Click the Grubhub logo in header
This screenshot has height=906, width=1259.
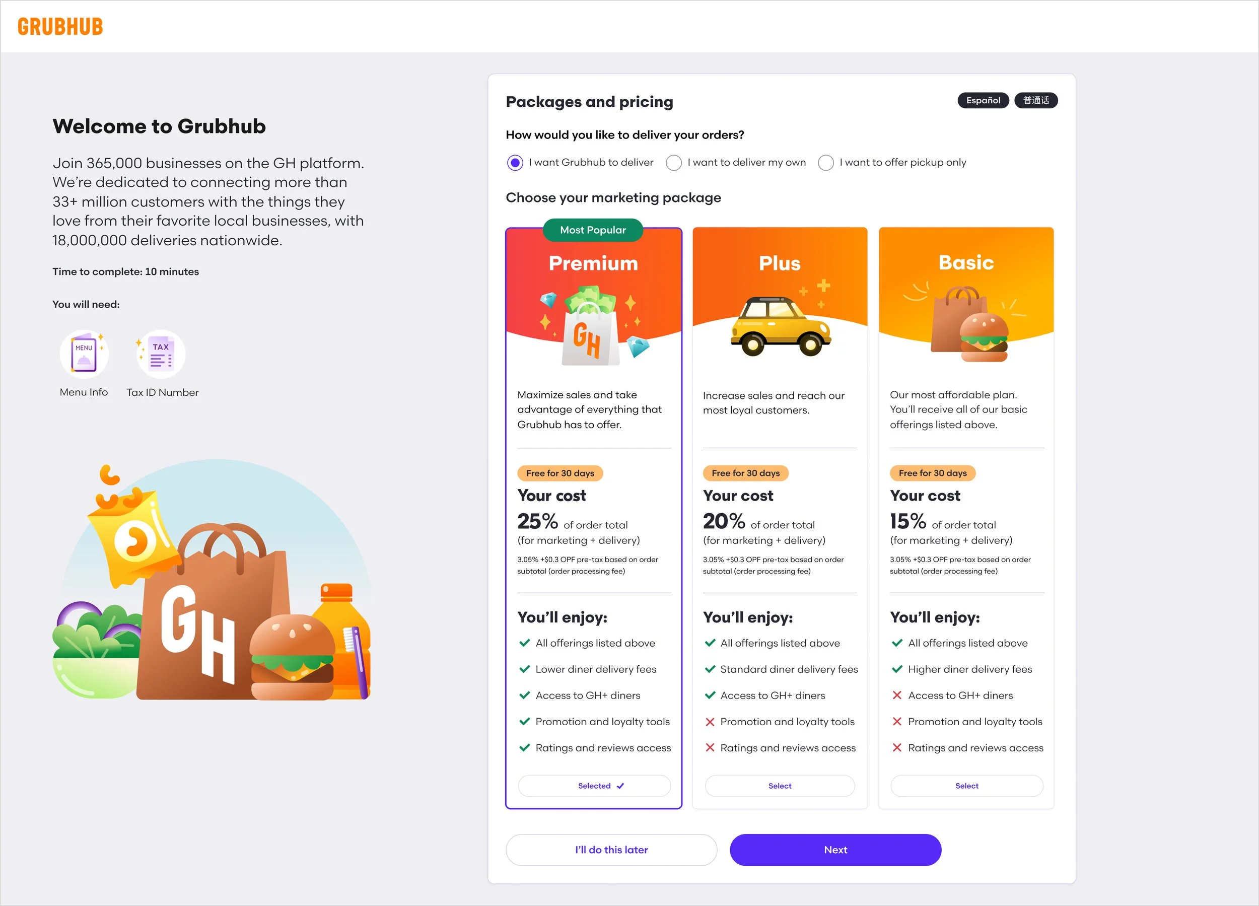tap(60, 27)
